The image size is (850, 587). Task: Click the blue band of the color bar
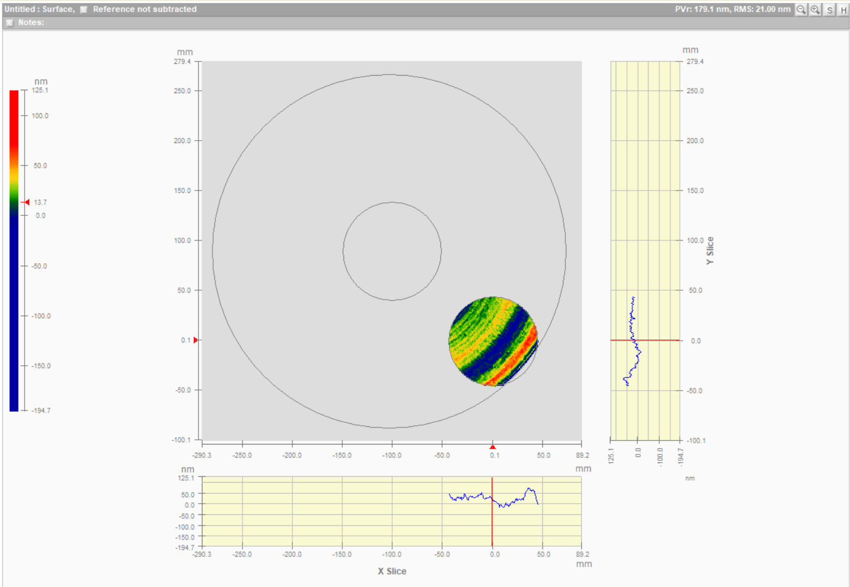[14, 311]
